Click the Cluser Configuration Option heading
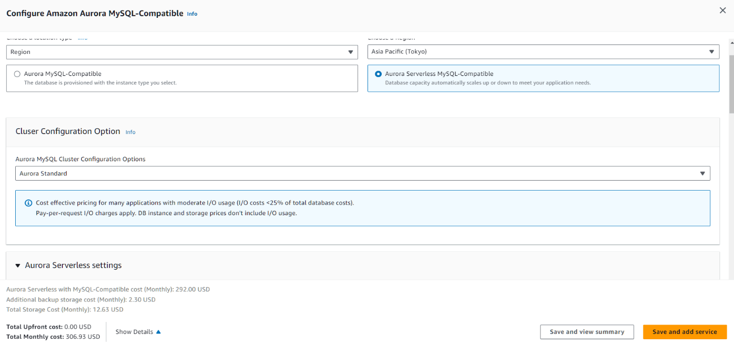Viewport: 734px width, 345px height. pyautogui.click(x=68, y=131)
